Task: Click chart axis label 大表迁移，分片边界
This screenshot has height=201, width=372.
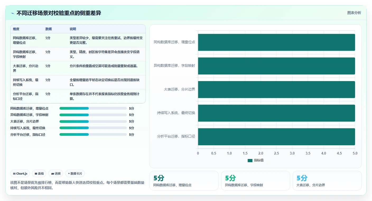Action: tap(179, 89)
